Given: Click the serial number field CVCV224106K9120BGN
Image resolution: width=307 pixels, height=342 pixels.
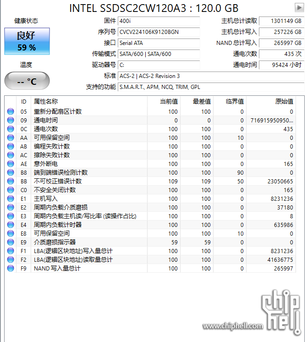Looking at the screenshot, I should click(159, 32).
